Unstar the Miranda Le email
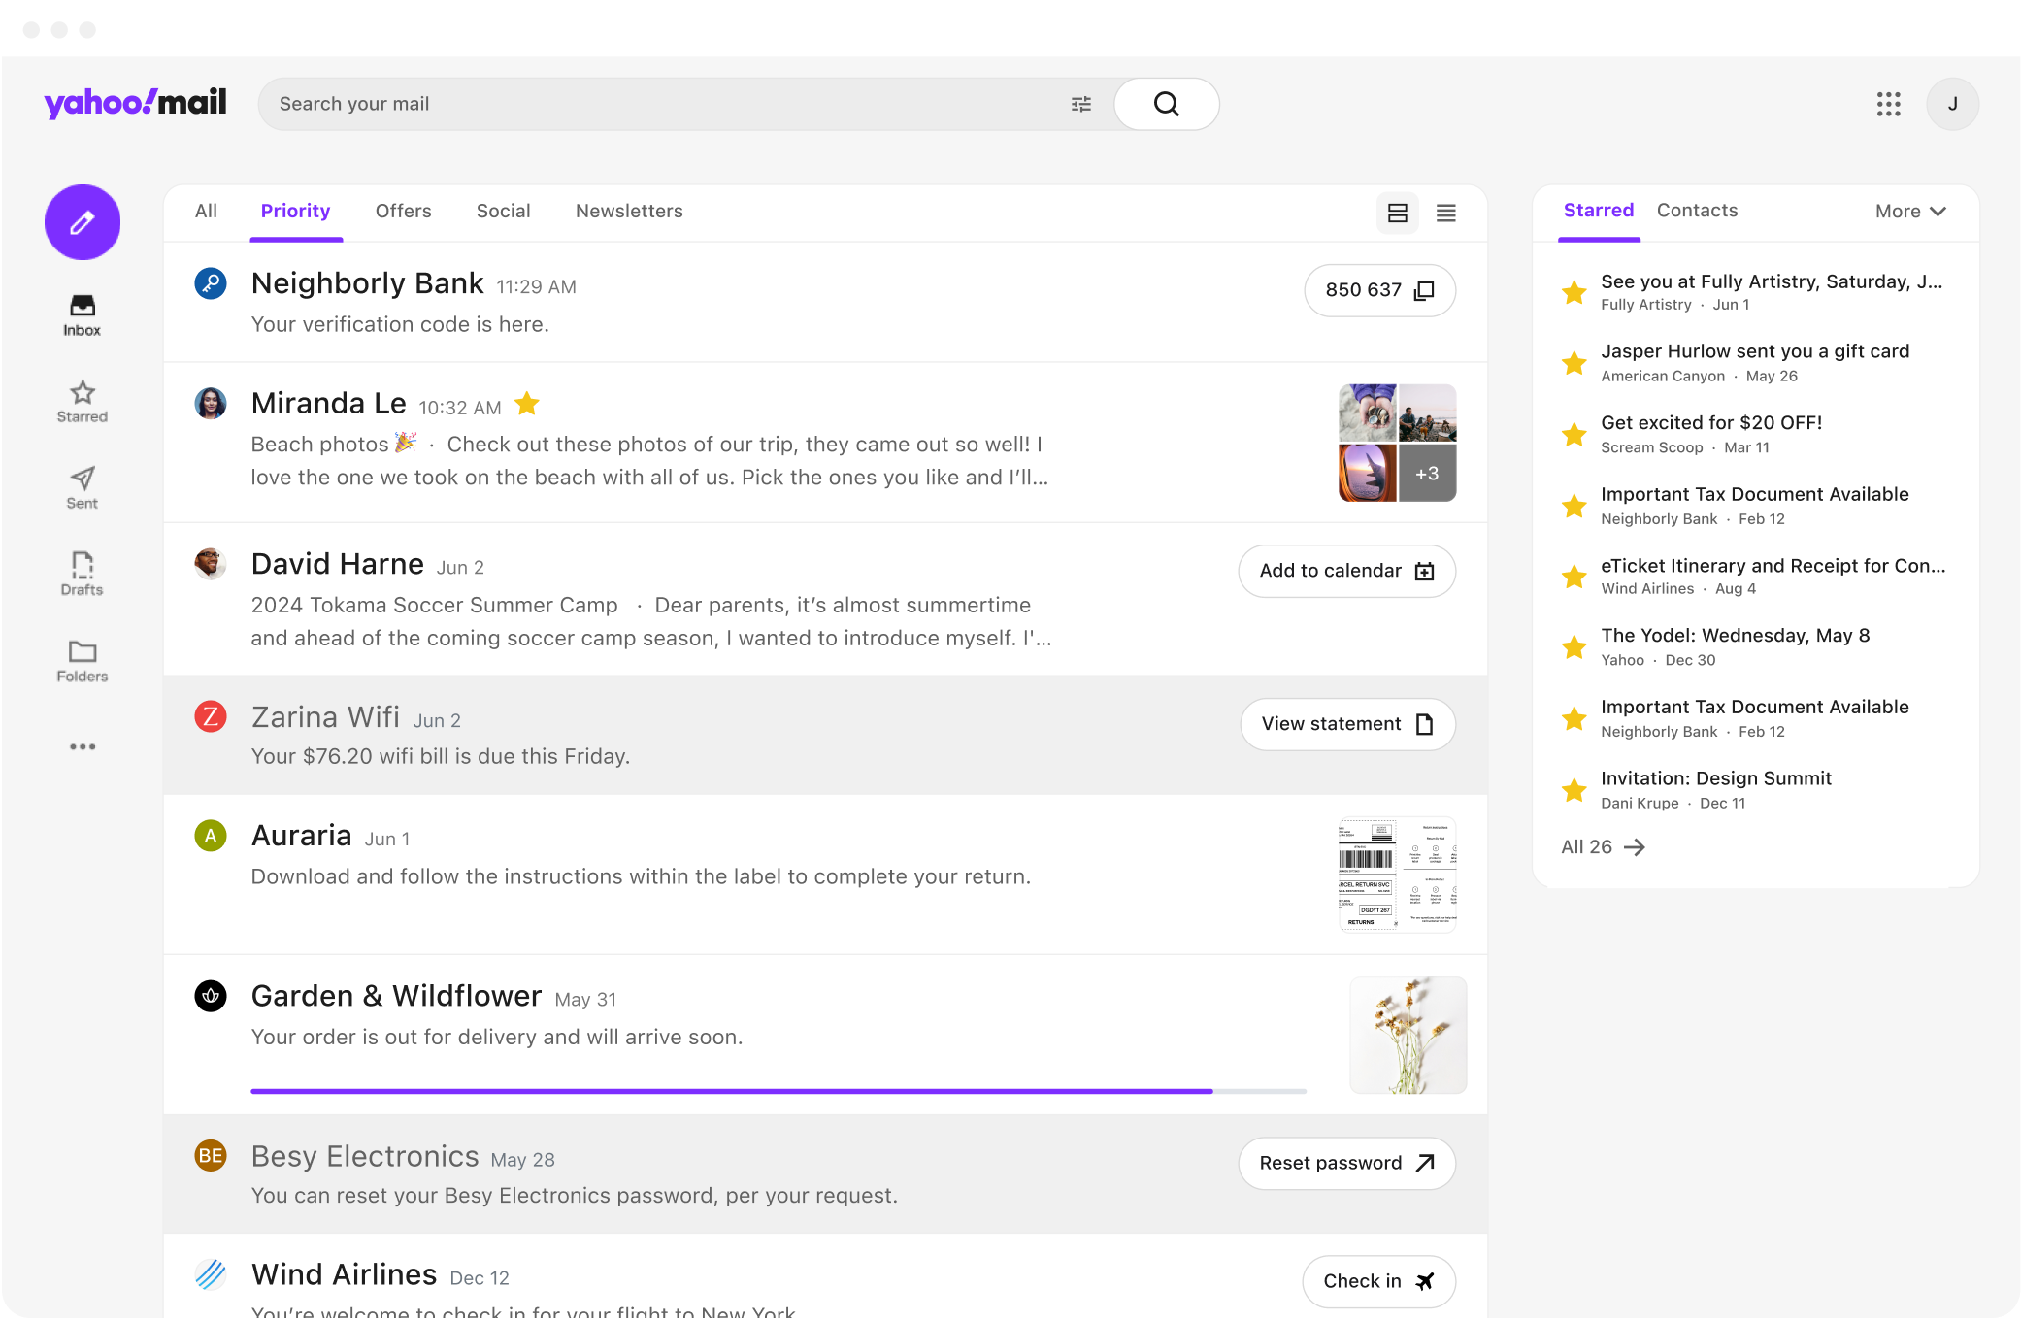The image size is (2021, 1320). 527,404
